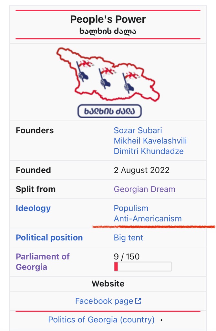The image size is (216, 331).
Task: Click the Facebook page link
Action: coord(104,301)
